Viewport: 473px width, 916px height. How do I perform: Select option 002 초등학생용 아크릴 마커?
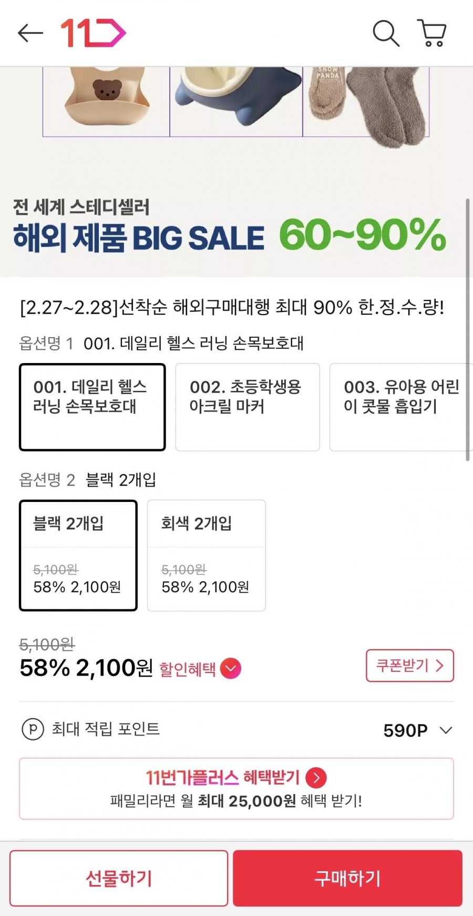[x=247, y=407]
